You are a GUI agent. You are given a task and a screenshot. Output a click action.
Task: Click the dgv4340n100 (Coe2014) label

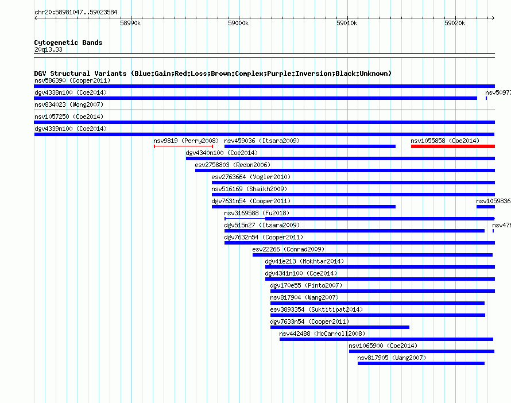pos(222,153)
